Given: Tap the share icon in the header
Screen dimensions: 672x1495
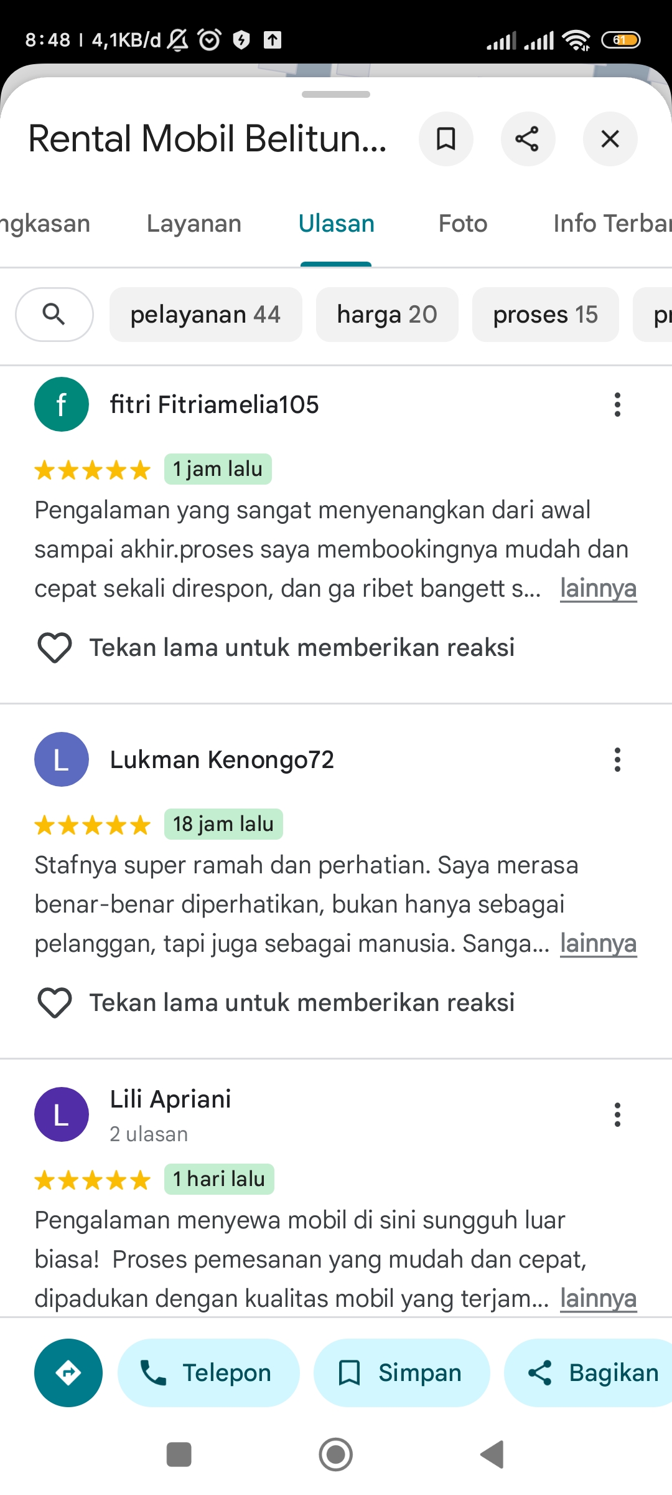Looking at the screenshot, I should point(528,139).
